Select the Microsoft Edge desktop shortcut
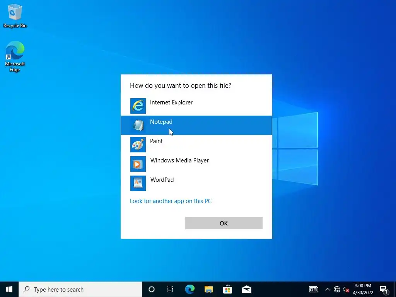This screenshot has width=396, height=297. 15,56
